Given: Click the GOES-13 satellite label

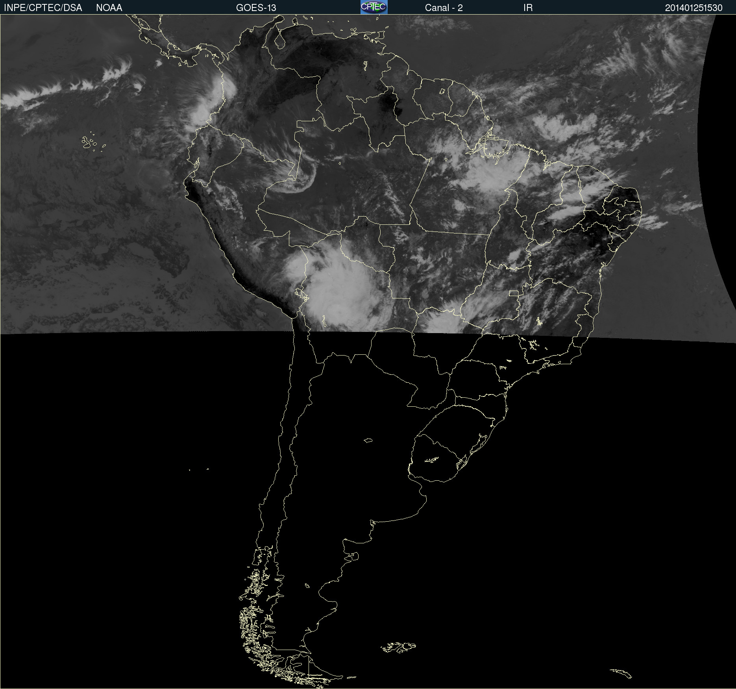Looking at the screenshot, I should pyautogui.click(x=256, y=8).
